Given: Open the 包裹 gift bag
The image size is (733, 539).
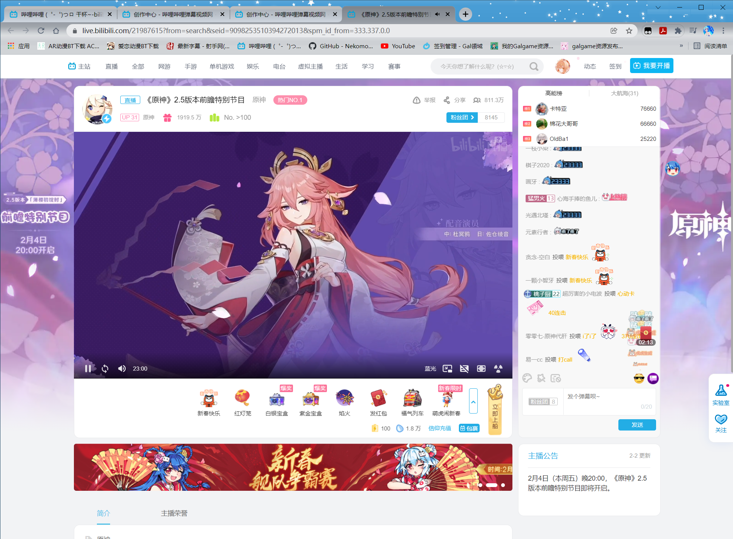Looking at the screenshot, I should [x=469, y=428].
